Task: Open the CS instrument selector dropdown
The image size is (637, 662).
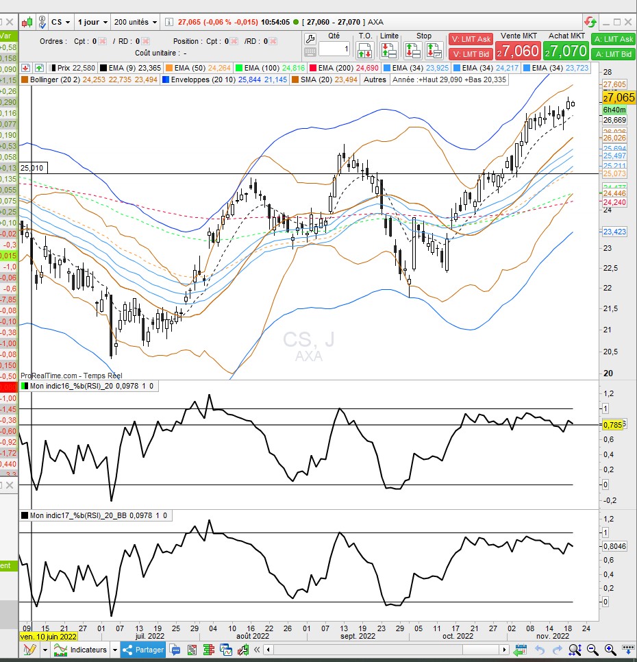Action: 61,22
